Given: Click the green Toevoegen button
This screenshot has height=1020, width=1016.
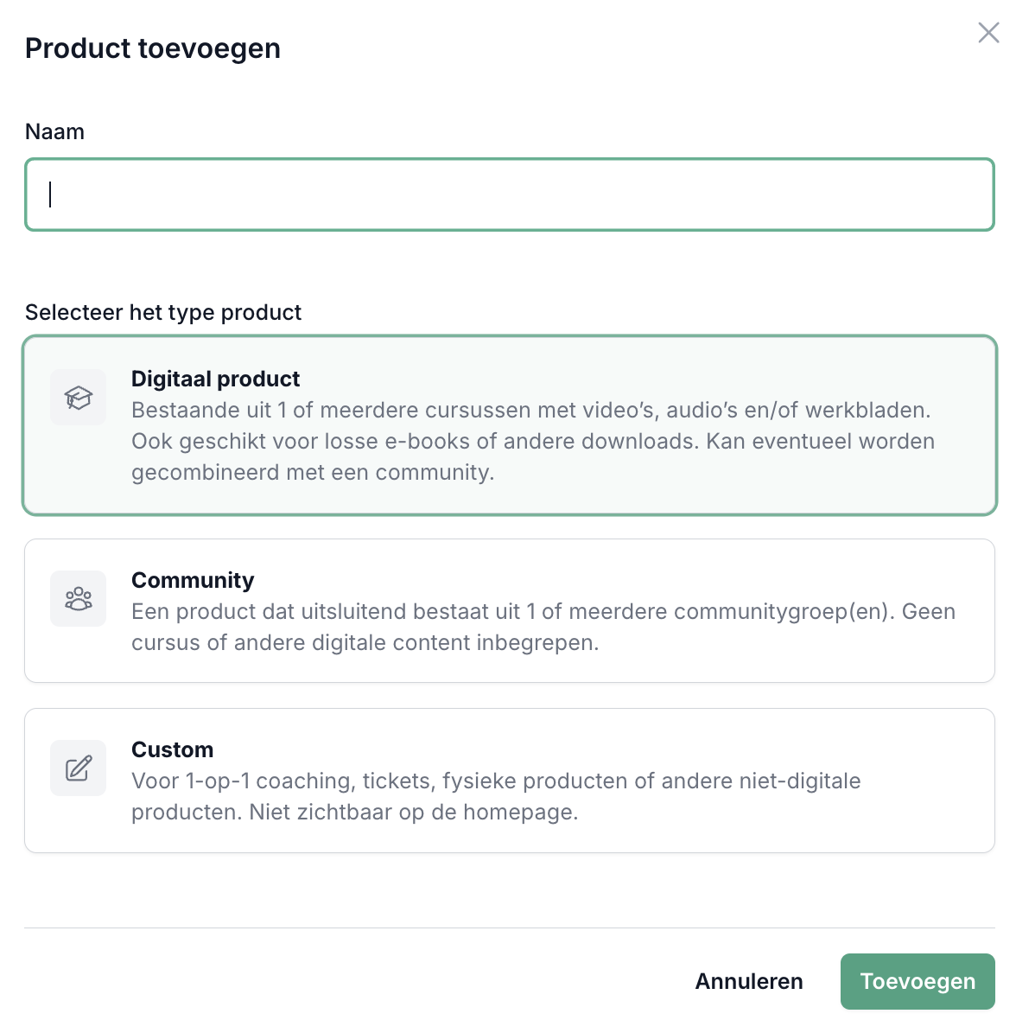Looking at the screenshot, I should click(x=918, y=981).
